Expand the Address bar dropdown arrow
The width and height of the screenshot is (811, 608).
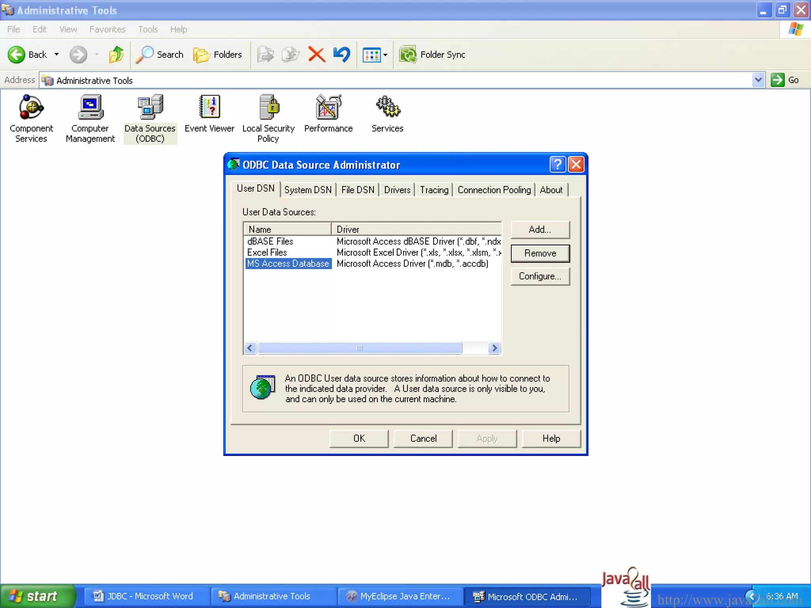coord(758,80)
